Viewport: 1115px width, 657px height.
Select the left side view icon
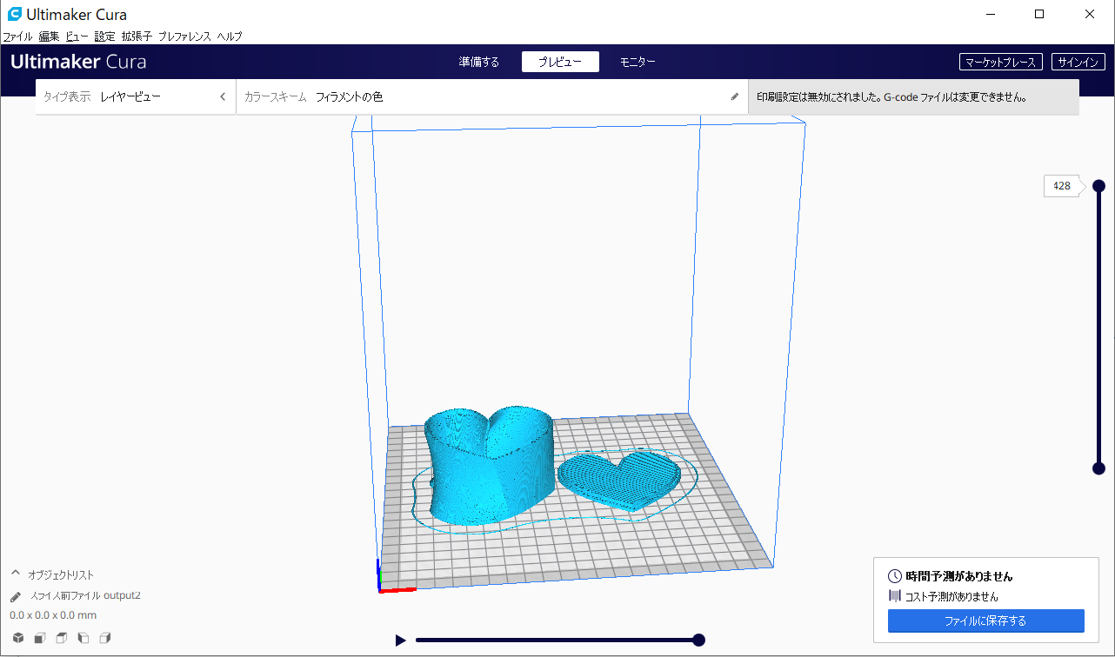tap(83, 637)
